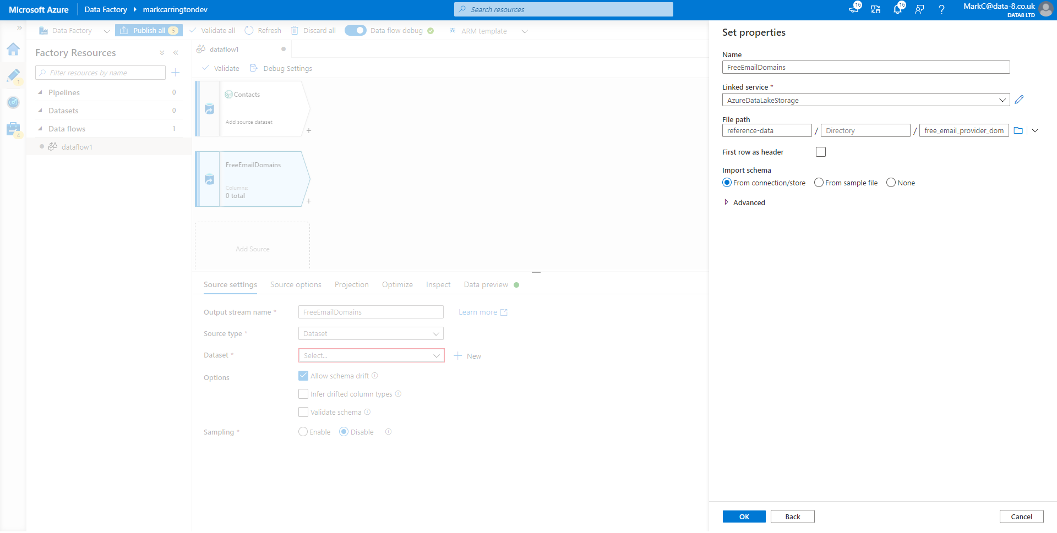
Task: Enable the First row as header checkbox
Action: (x=821, y=152)
